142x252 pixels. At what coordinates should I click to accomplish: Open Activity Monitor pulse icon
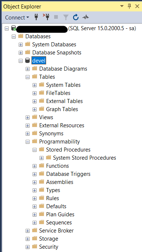click(86, 17)
